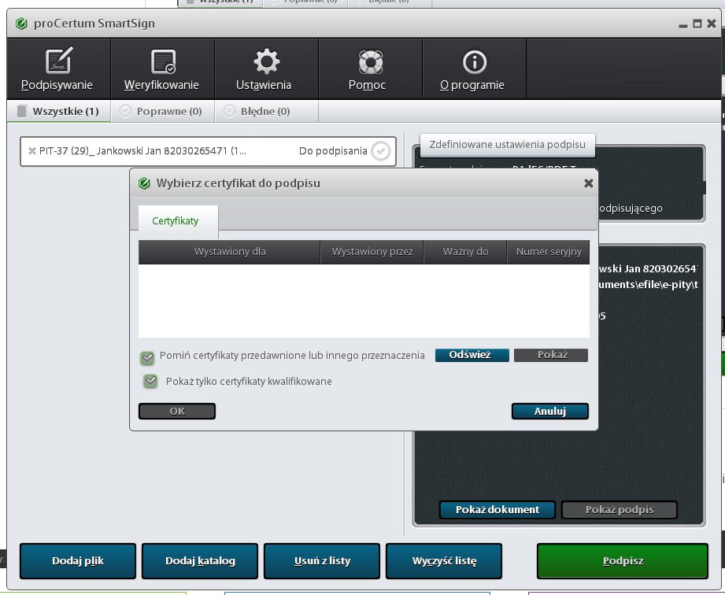The image size is (725, 595).
Task: Open Zdefiniowane ustawienia podpisu panel
Action: point(507,146)
